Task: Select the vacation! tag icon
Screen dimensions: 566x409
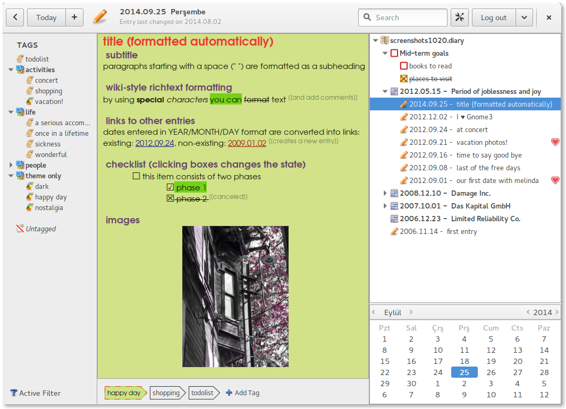Action: point(30,101)
